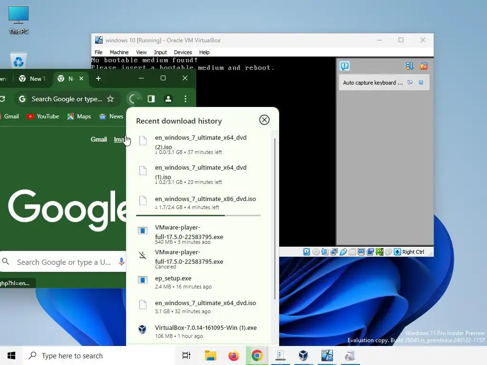Select the en_windows_7_ultimate_x64_dvd (1).iso download
Viewport: 487px width, 365px height.
coord(199,175)
